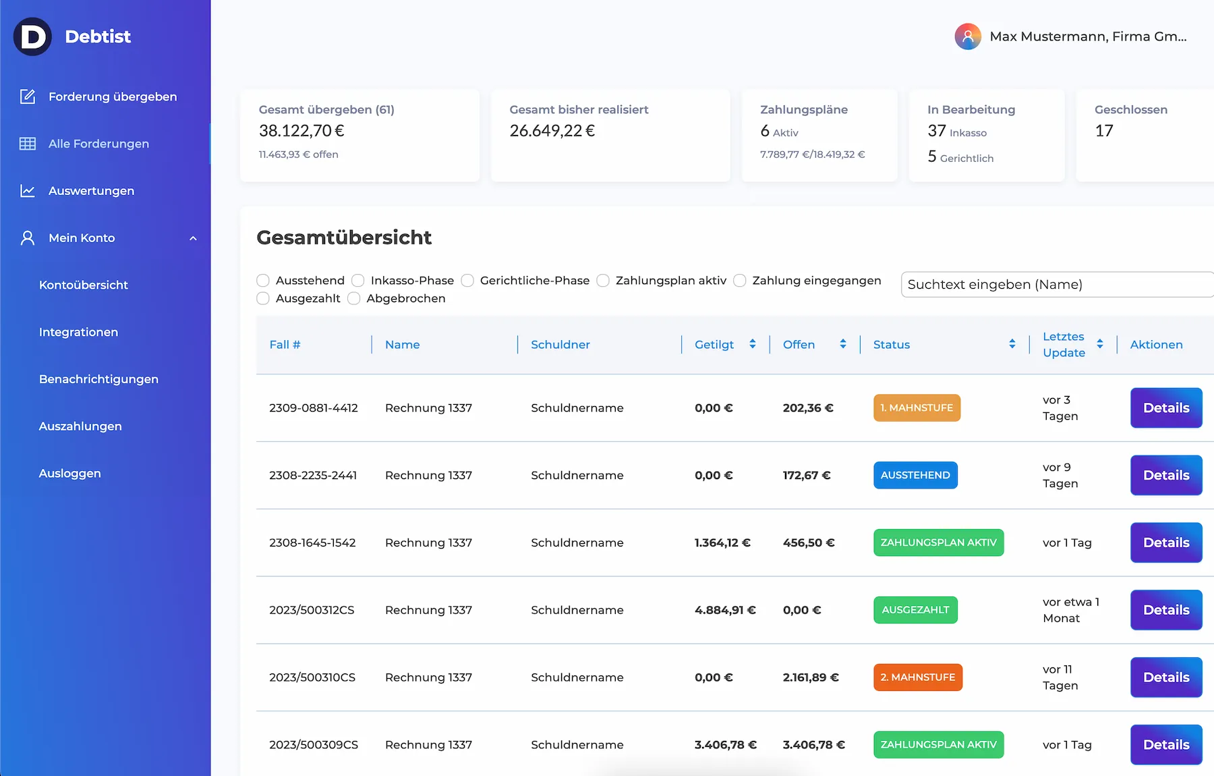Go to Benachrichtigungen in the sidebar
The image size is (1214, 776).
(x=98, y=379)
